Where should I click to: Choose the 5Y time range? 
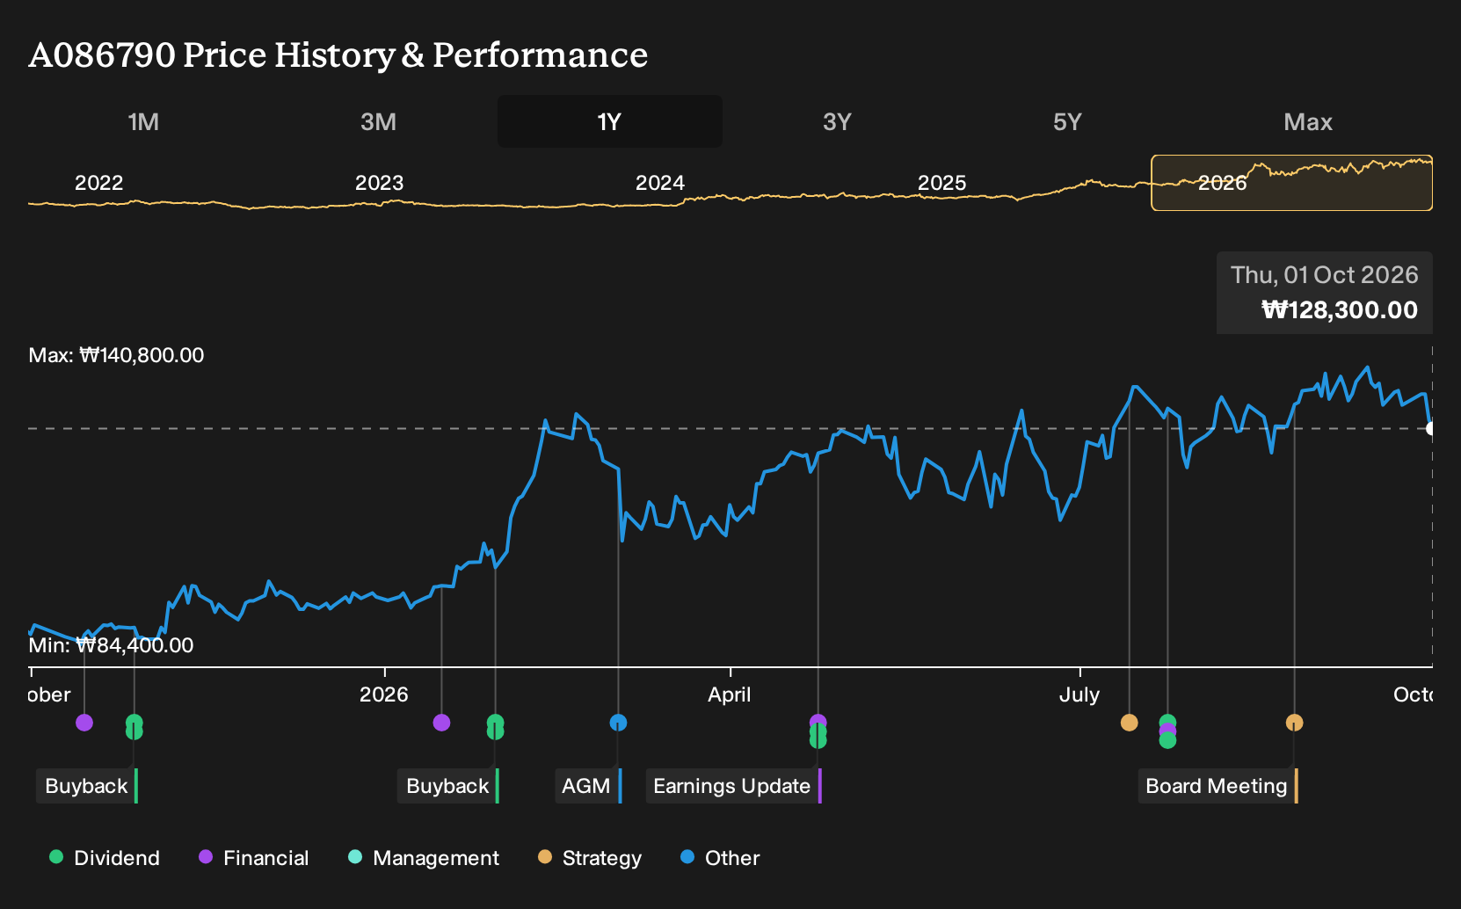tap(1067, 121)
